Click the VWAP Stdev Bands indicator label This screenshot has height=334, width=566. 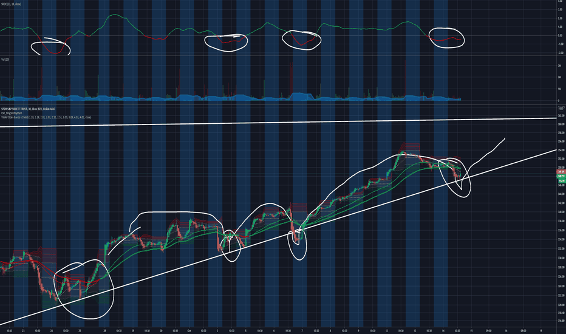(46, 117)
